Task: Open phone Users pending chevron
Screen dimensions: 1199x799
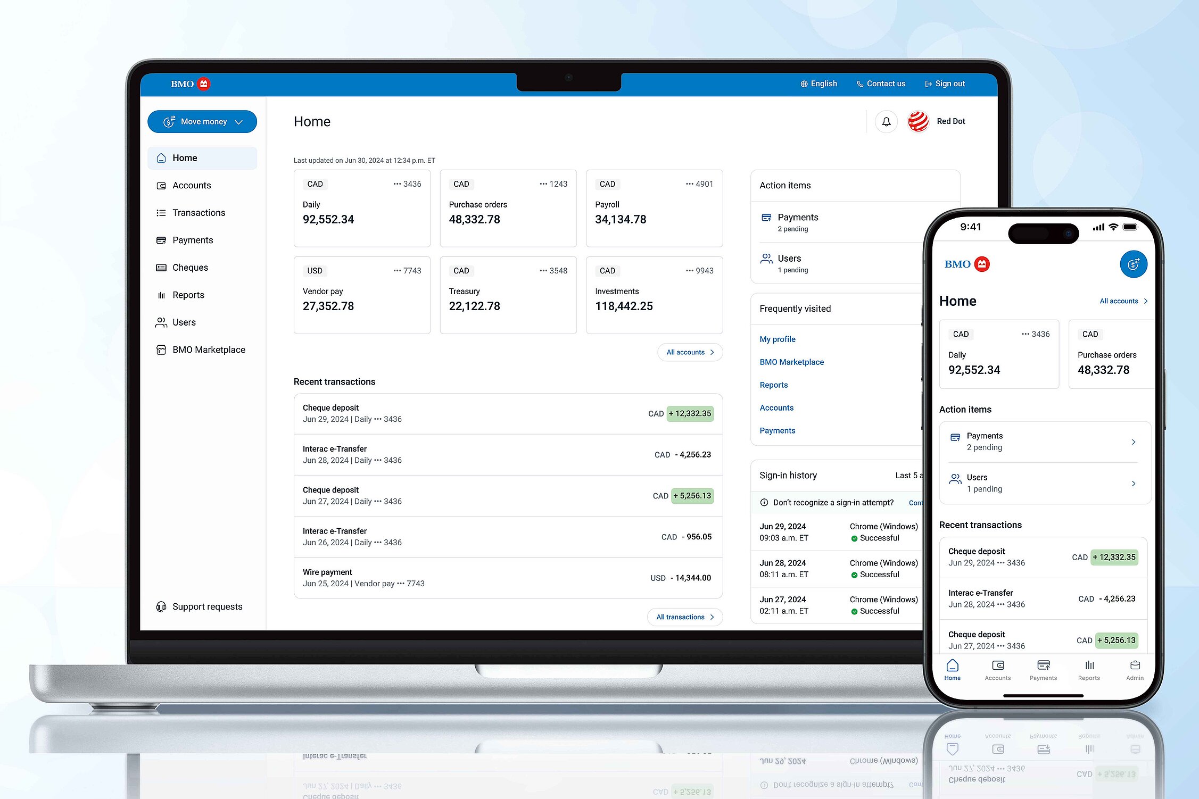Action: pyautogui.click(x=1133, y=484)
